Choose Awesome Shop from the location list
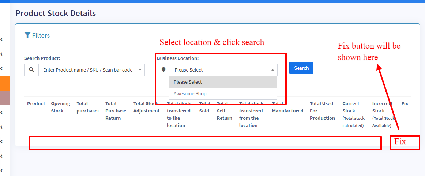The height and width of the screenshot is (176, 425). click(x=190, y=93)
